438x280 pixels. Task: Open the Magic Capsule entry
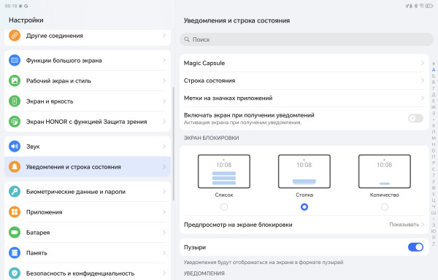click(x=304, y=63)
